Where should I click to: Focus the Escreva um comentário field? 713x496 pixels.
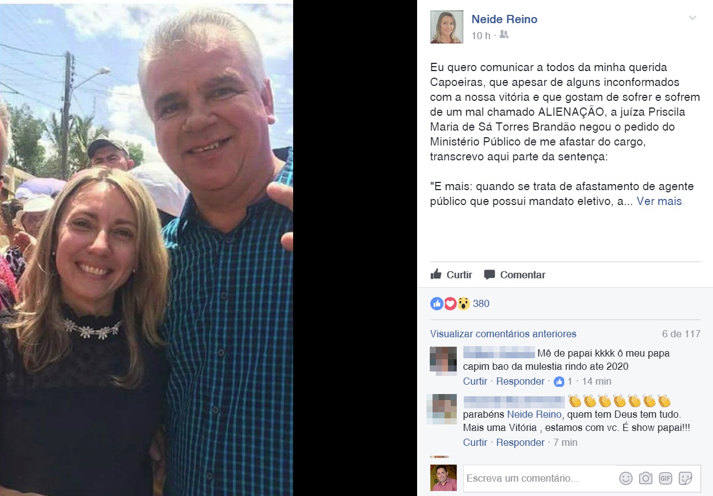pos(540,478)
